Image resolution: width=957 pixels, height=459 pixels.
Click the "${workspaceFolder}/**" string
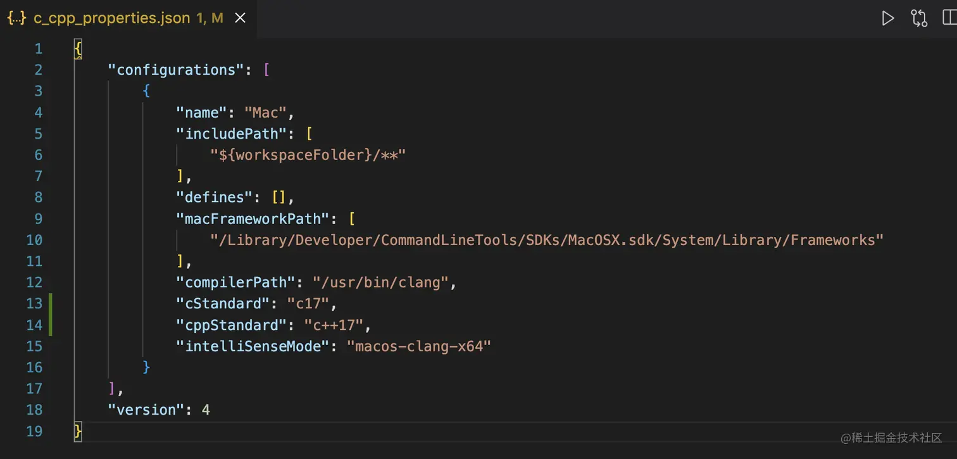[308, 155]
